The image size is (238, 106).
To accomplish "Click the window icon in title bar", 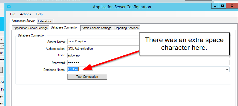I will (9, 7).
